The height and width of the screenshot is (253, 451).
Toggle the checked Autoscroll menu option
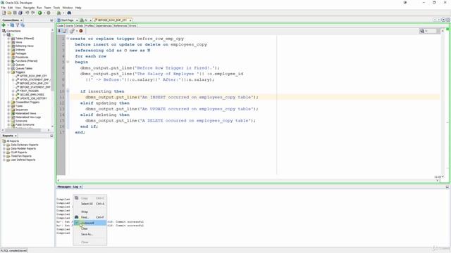(90, 223)
